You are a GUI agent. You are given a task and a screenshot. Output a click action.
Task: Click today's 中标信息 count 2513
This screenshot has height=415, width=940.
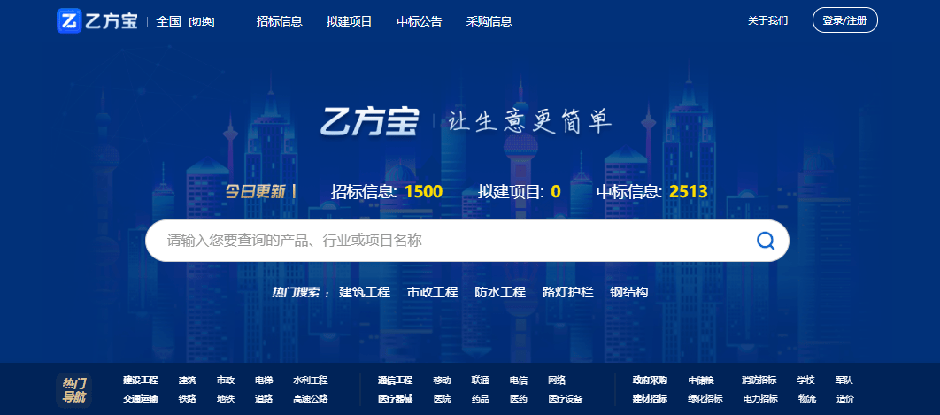click(x=689, y=191)
